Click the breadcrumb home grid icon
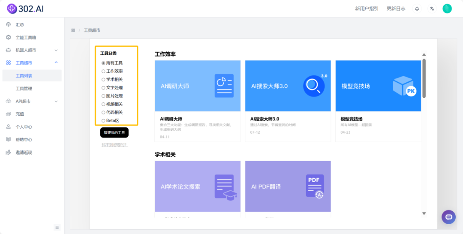Viewport: 463px width, 234px height. tap(73, 30)
